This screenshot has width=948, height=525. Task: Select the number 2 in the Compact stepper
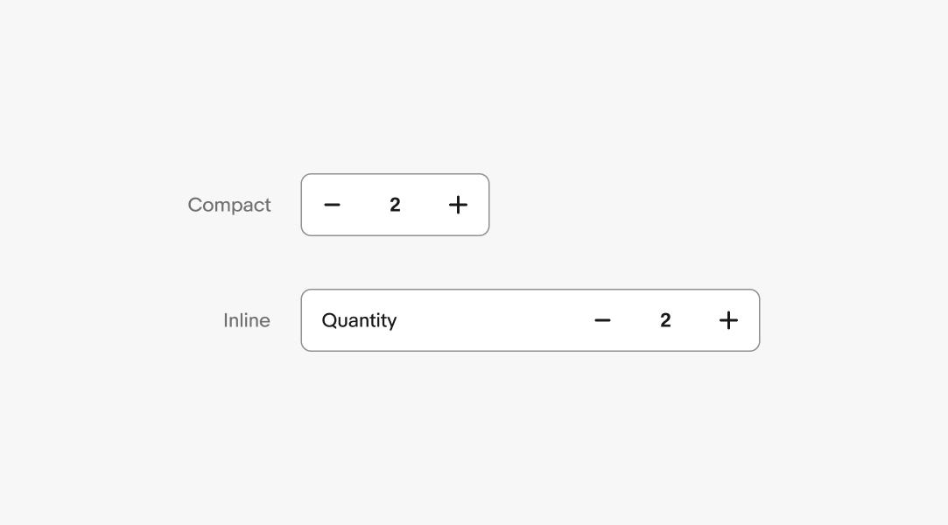click(x=395, y=205)
